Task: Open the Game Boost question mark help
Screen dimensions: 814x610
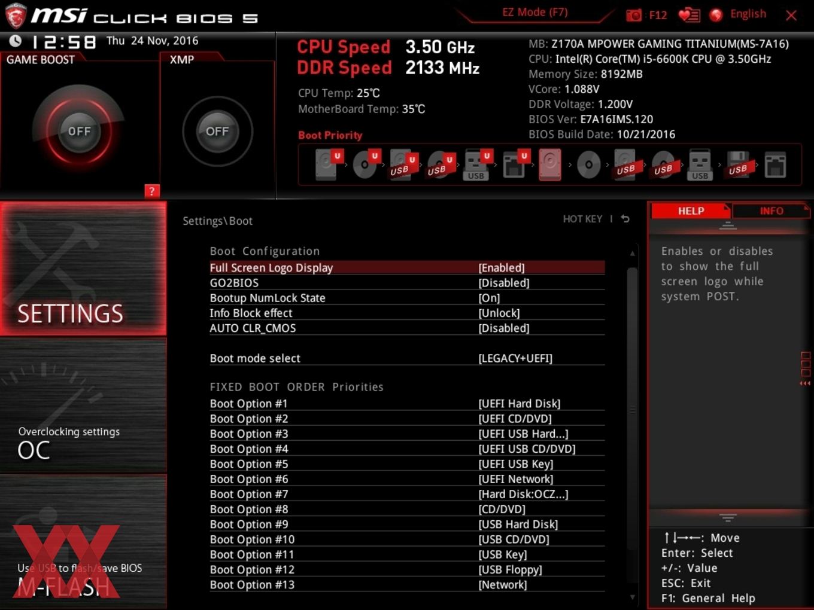Action: click(152, 191)
